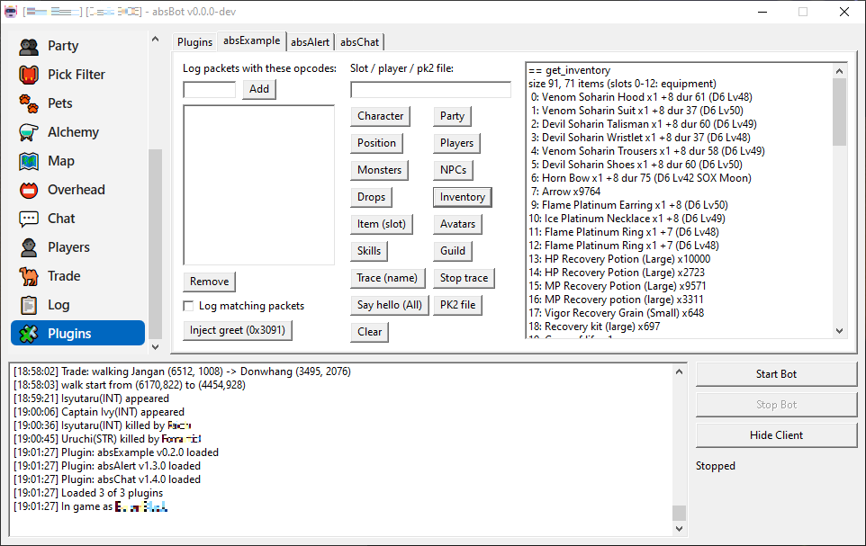Click the Drops button

(x=371, y=197)
